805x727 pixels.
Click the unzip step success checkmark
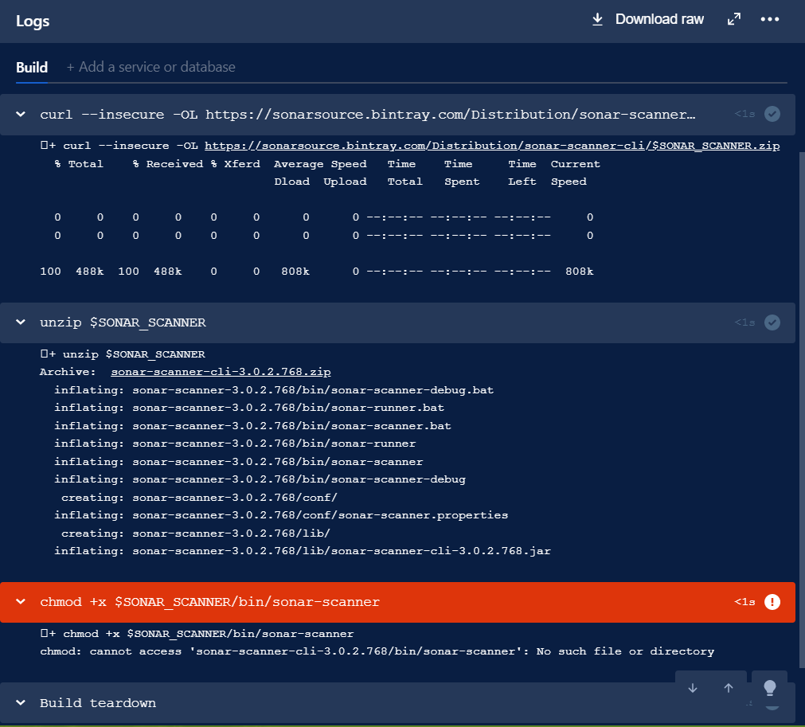(772, 322)
